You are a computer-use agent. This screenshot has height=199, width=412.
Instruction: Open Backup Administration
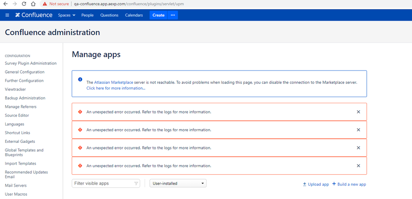25,98
